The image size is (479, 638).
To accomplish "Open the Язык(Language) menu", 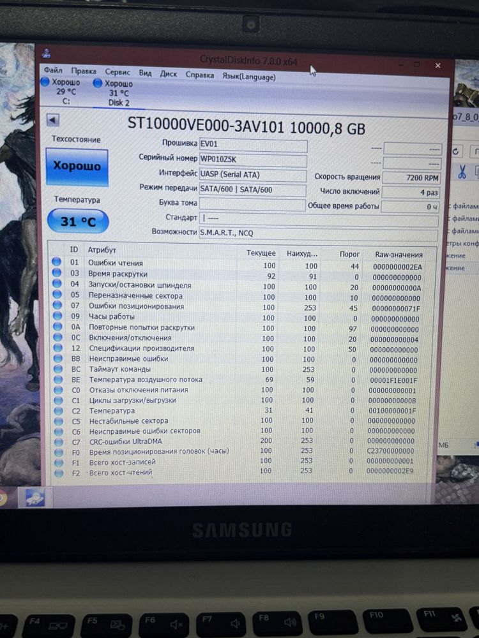I will coord(249,77).
